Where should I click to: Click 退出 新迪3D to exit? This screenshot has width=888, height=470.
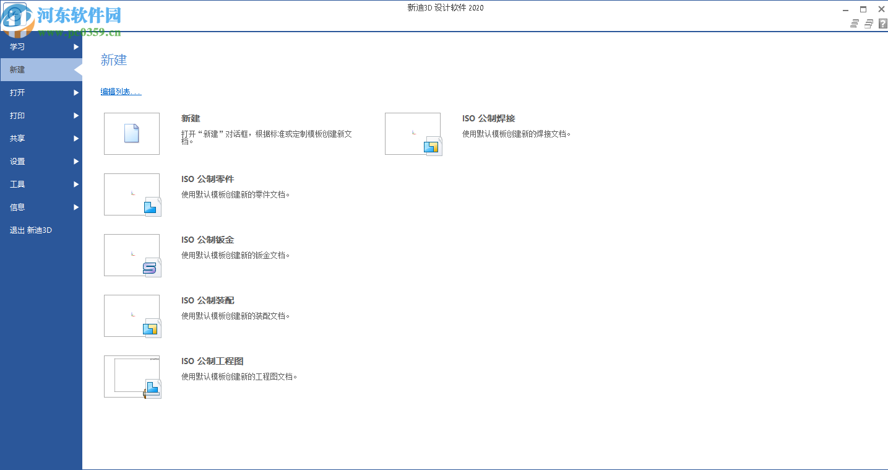[31, 230]
